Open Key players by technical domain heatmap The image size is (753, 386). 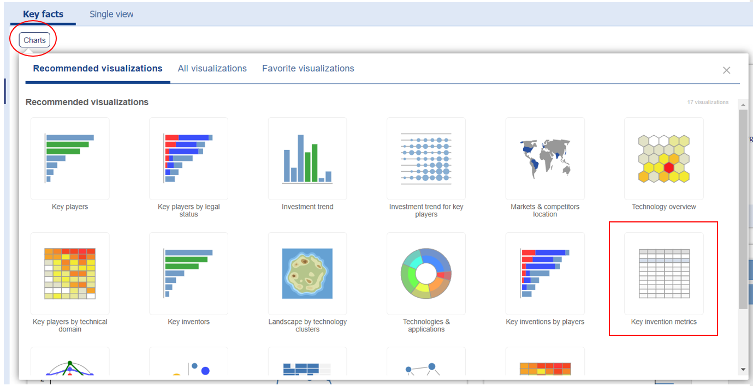coord(70,274)
